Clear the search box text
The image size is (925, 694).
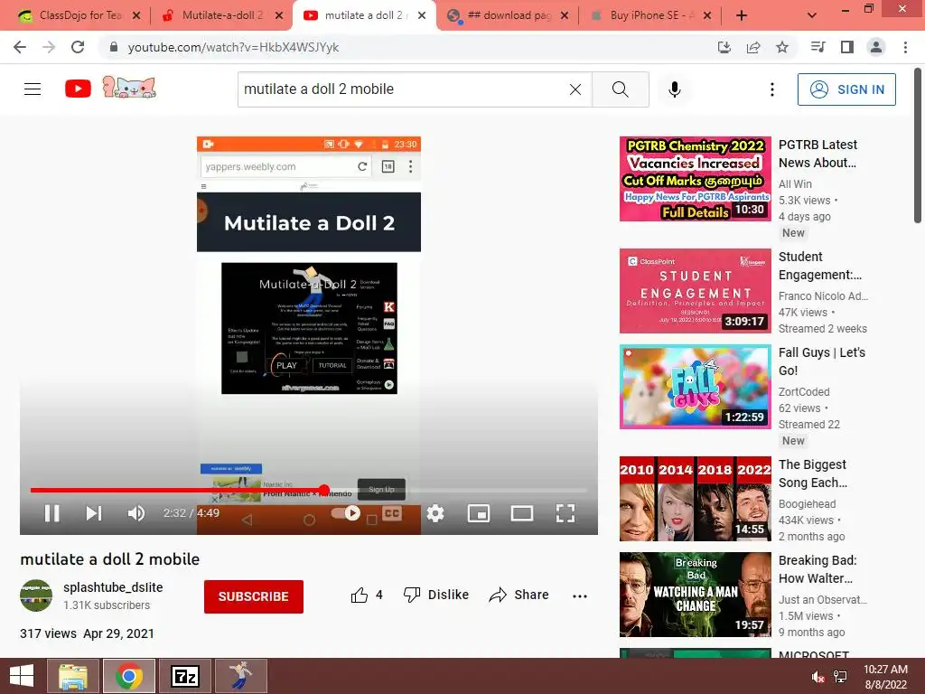[x=575, y=89]
